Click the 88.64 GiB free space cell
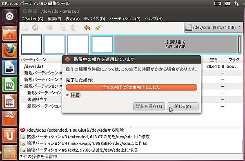This screenshot has height=161, width=245. point(215,66)
